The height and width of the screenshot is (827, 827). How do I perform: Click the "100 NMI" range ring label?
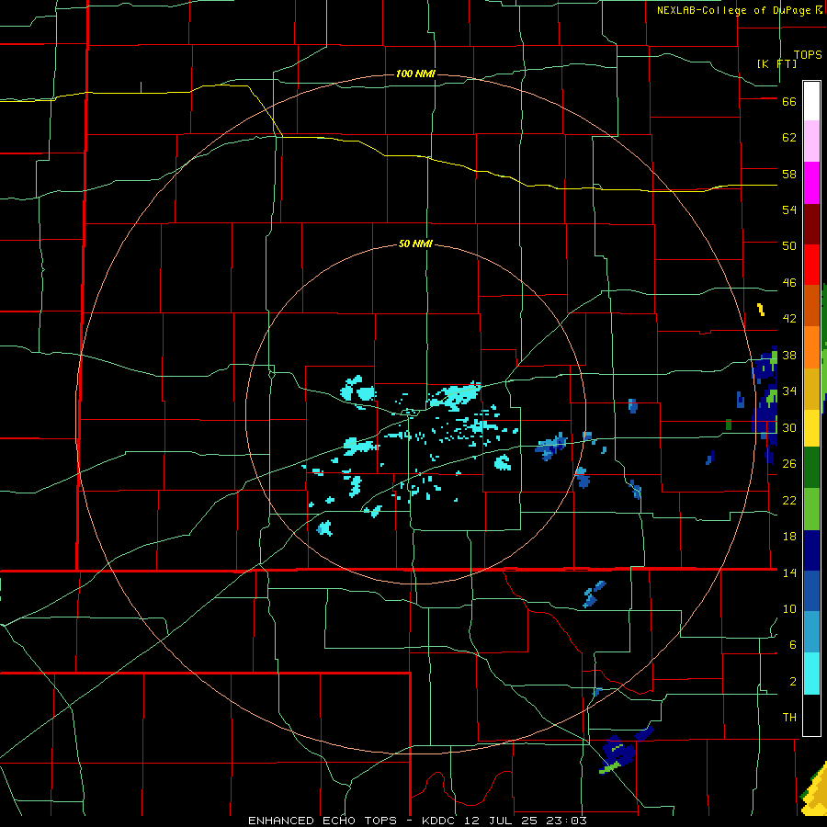tap(415, 74)
